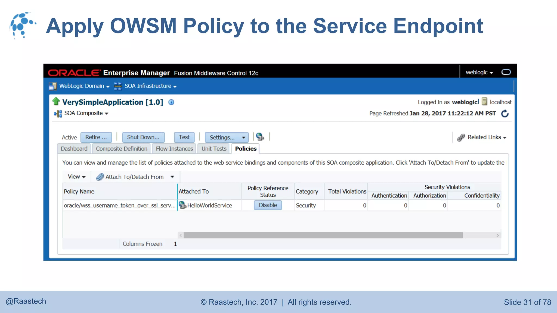Open the info icon beside VerySimpleApplication

pyautogui.click(x=171, y=102)
